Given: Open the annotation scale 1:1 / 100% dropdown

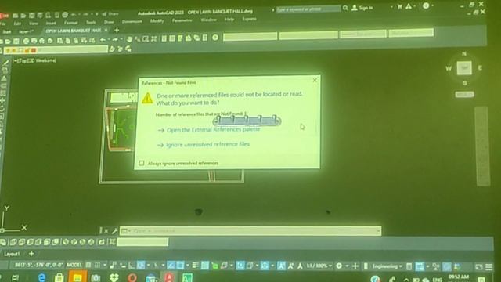Looking at the screenshot, I should point(319,266).
